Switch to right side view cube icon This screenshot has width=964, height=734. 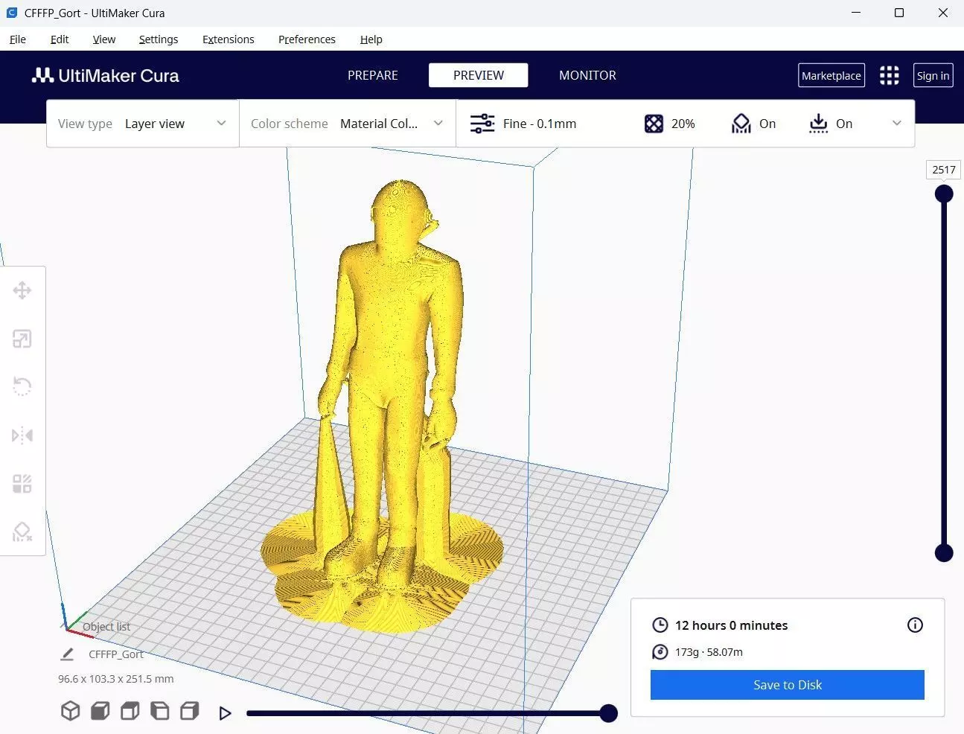189,711
